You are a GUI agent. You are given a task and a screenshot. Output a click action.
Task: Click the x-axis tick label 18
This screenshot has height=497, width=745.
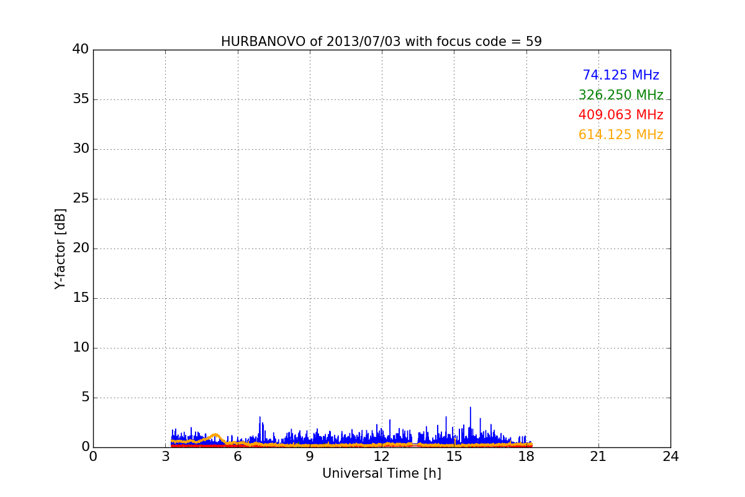point(526,457)
